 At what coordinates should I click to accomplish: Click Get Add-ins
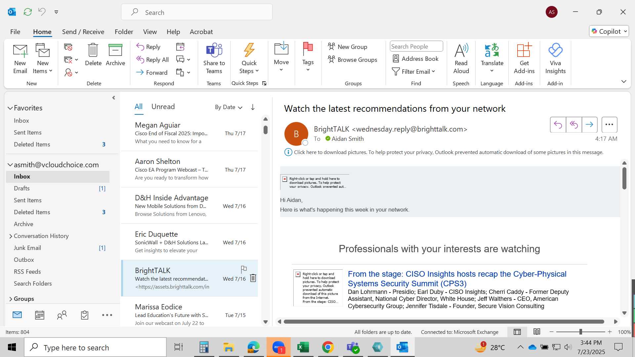pyautogui.click(x=524, y=59)
